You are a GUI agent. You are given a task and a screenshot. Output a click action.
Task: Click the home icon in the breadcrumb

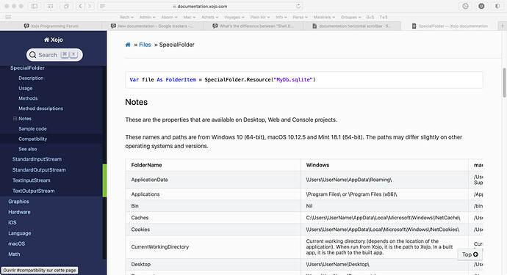(x=128, y=45)
